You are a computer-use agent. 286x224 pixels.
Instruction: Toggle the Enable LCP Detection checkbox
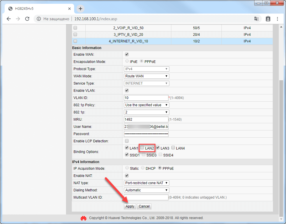[126, 141]
